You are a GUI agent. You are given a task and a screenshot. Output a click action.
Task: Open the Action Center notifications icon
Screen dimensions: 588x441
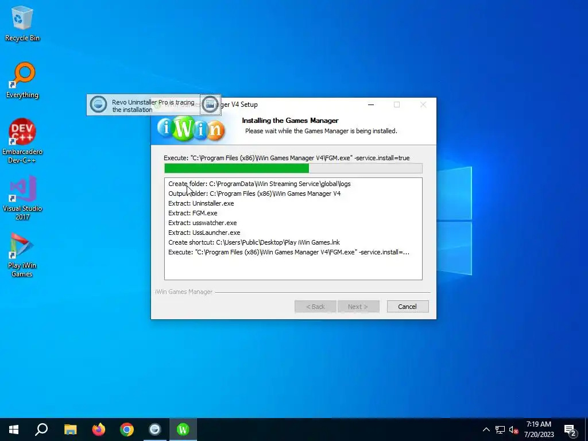570,430
